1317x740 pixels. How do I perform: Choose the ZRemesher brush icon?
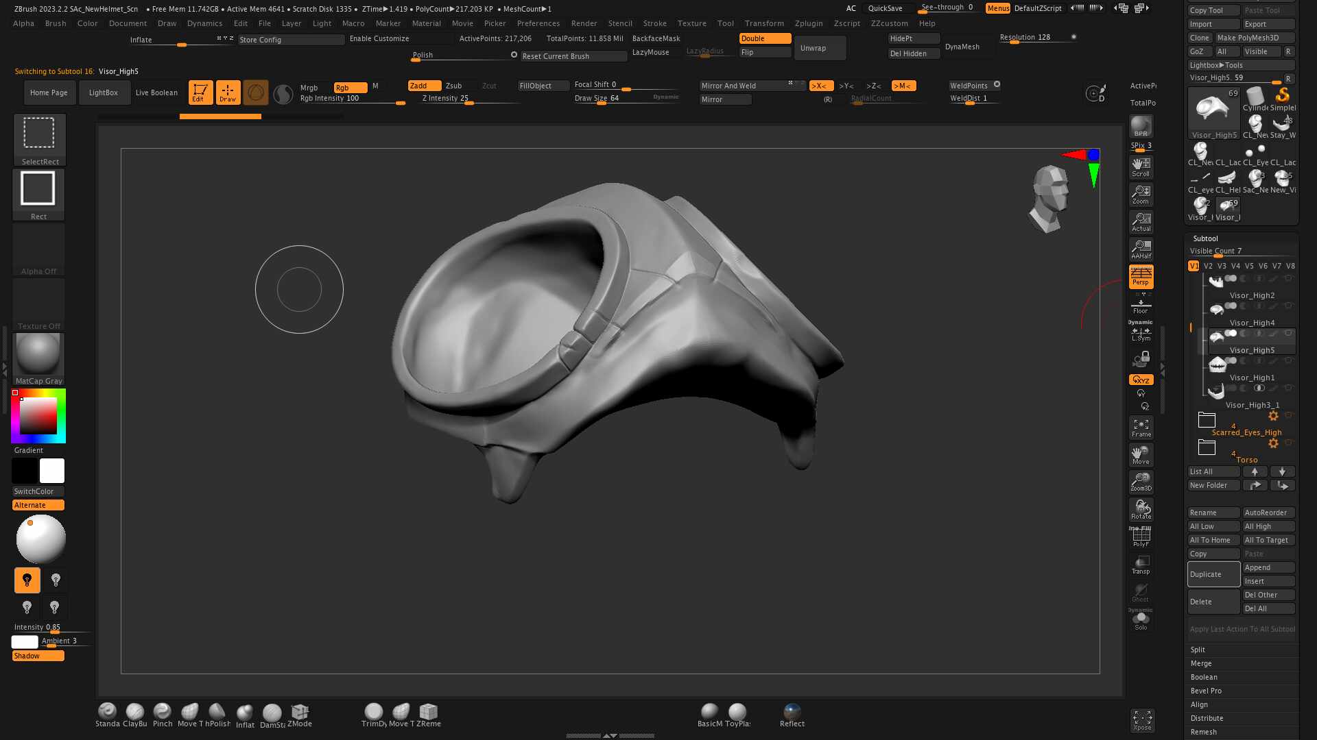(x=429, y=713)
